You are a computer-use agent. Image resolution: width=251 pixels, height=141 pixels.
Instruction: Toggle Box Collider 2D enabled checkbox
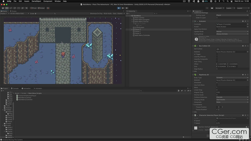[198, 46]
